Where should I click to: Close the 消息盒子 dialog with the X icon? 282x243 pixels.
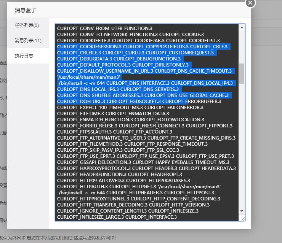pyautogui.click(x=250, y=3)
